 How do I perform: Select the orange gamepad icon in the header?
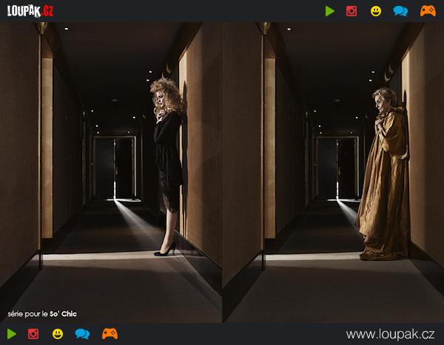(x=428, y=11)
